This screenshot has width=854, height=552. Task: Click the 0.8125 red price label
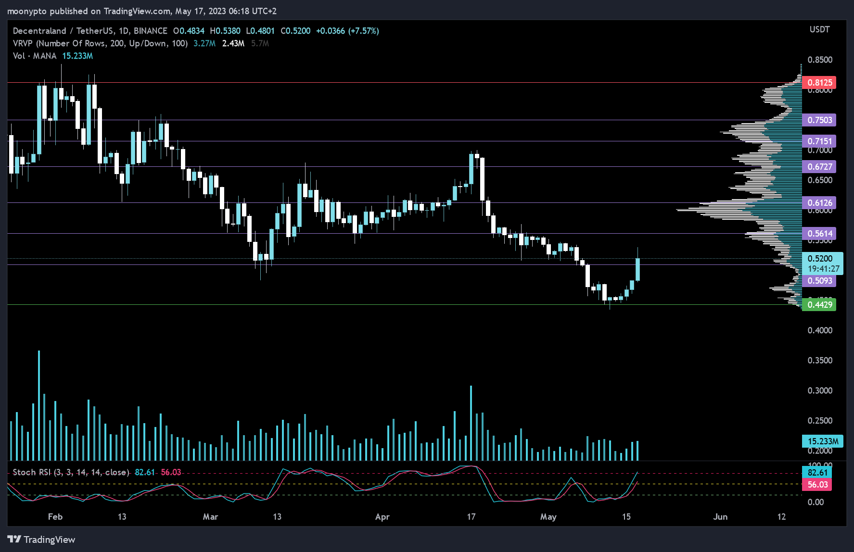pos(819,83)
